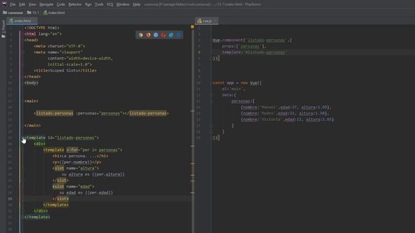Image resolution: width=415 pixels, height=233 pixels.
Task: Open the Run menu
Action: 88,5
